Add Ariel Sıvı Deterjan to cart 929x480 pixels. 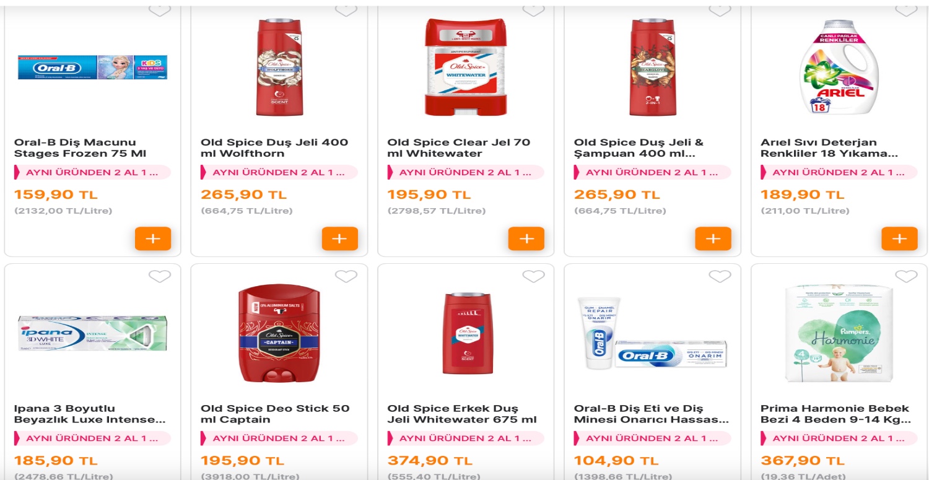pyautogui.click(x=899, y=238)
